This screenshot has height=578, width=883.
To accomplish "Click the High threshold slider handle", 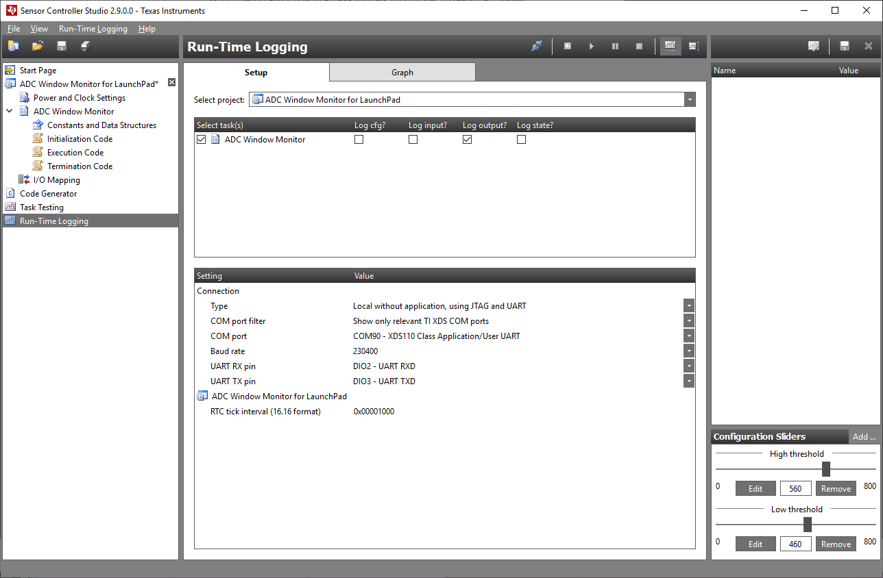I will point(826,469).
